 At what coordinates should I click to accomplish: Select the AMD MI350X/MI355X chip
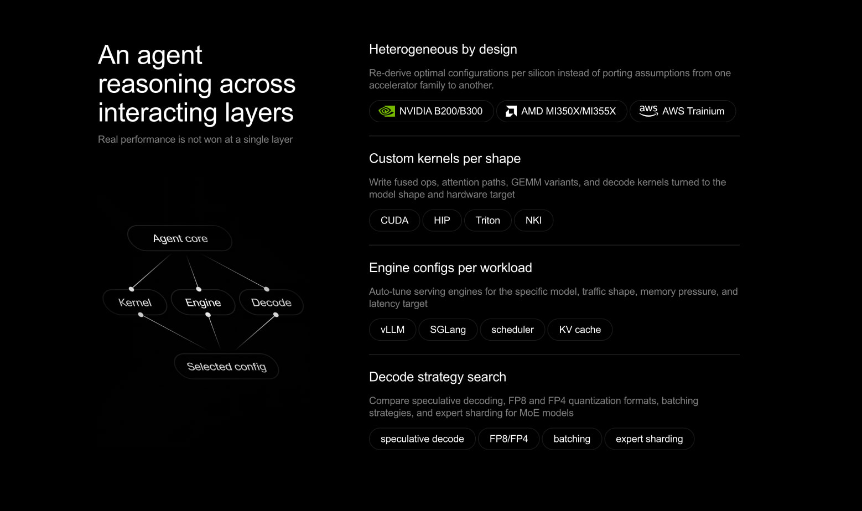(x=562, y=111)
